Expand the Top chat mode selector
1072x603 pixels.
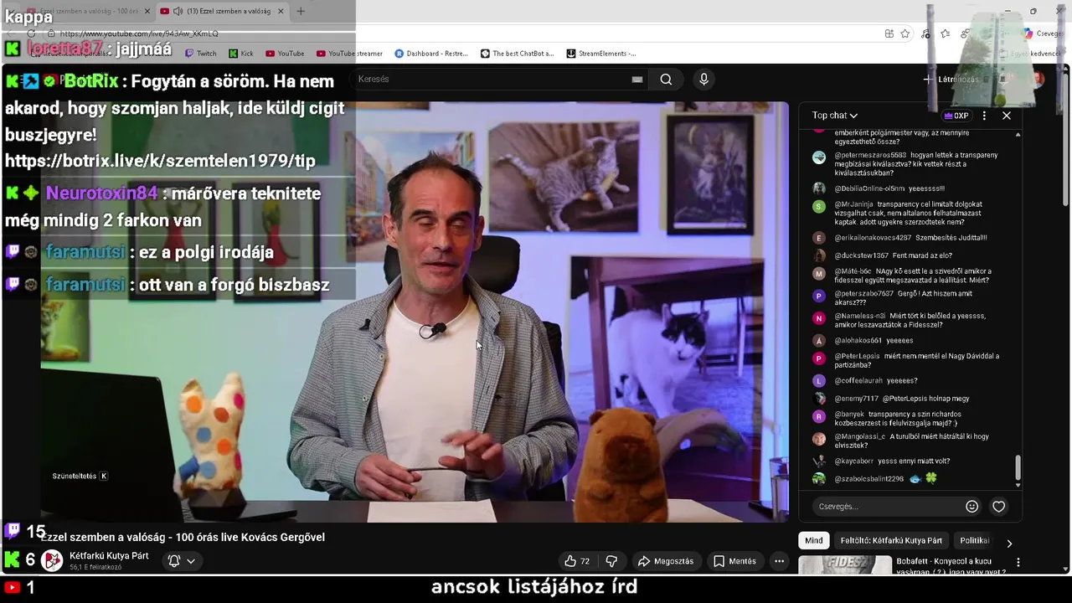(834, 116)
